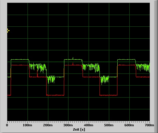Select the 500m time axis label

pos(109,125)
